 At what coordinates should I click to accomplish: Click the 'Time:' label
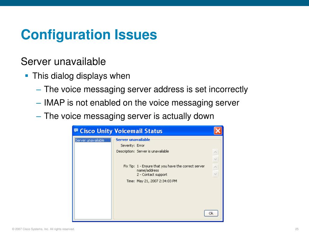[x=131, y=181]
